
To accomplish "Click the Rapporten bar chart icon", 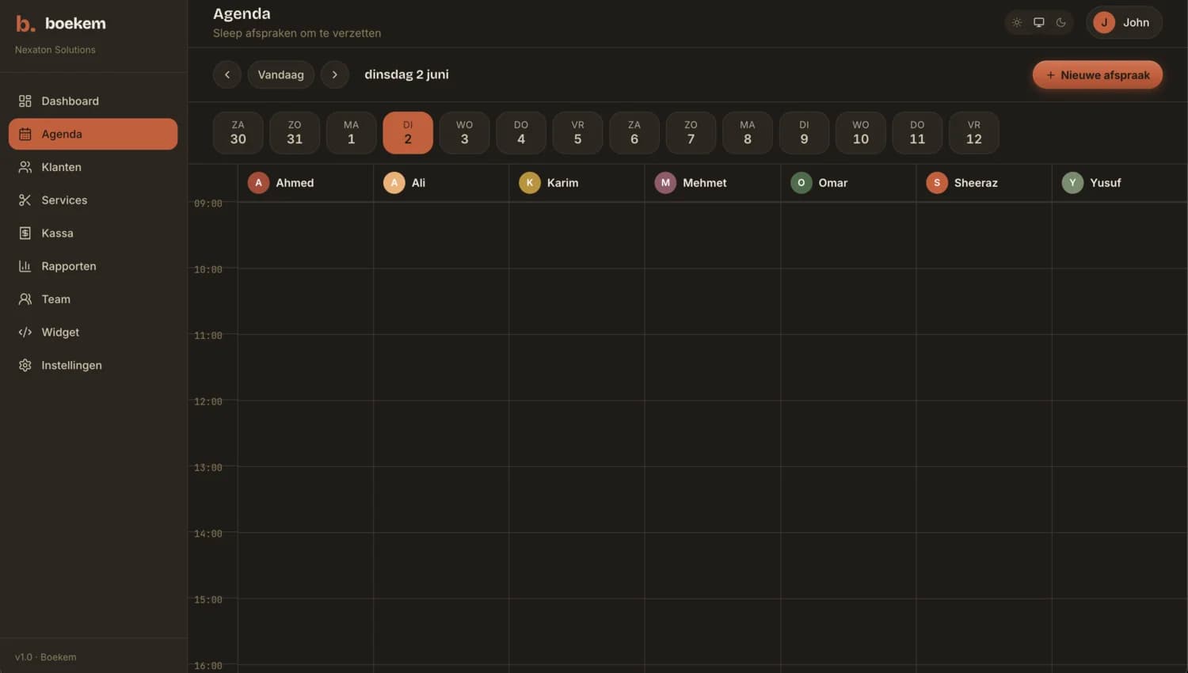I will click(x=25, y=266).
